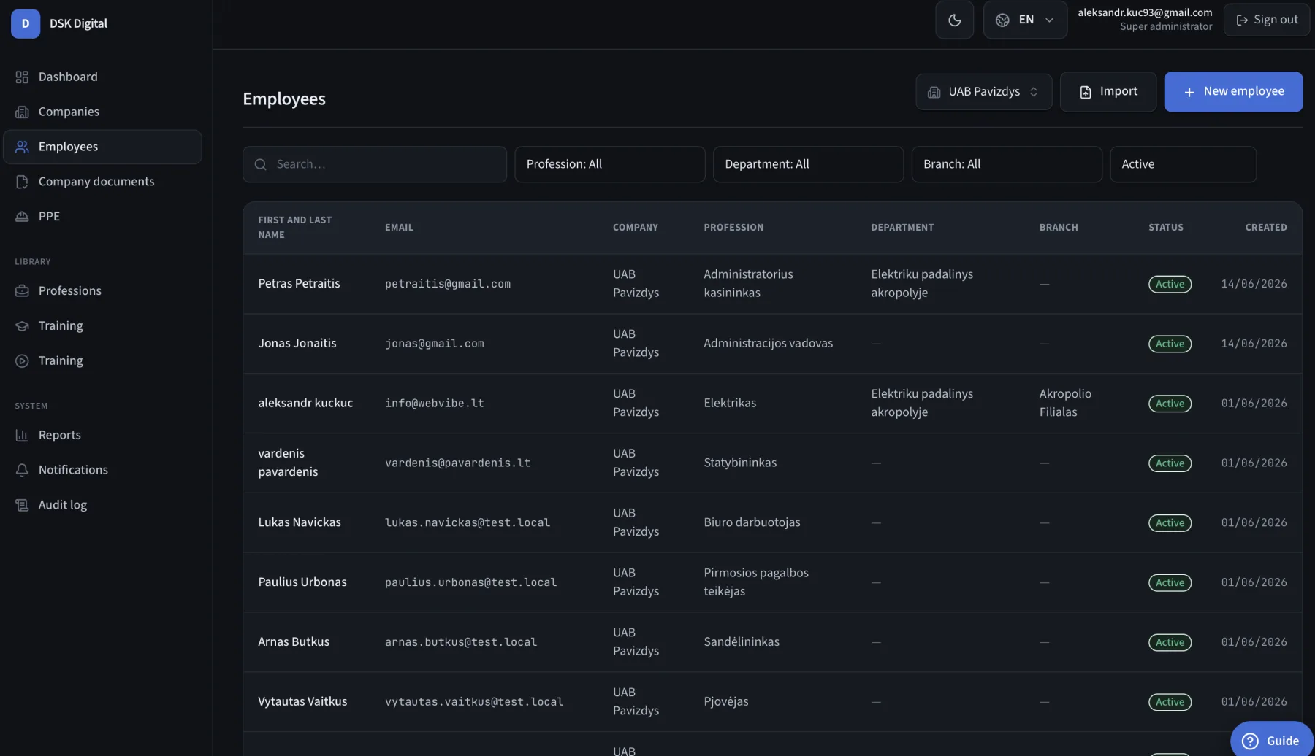The image size is (1315, 756).
Task: Click the play-circle Training icon
Action: point(22,361)
